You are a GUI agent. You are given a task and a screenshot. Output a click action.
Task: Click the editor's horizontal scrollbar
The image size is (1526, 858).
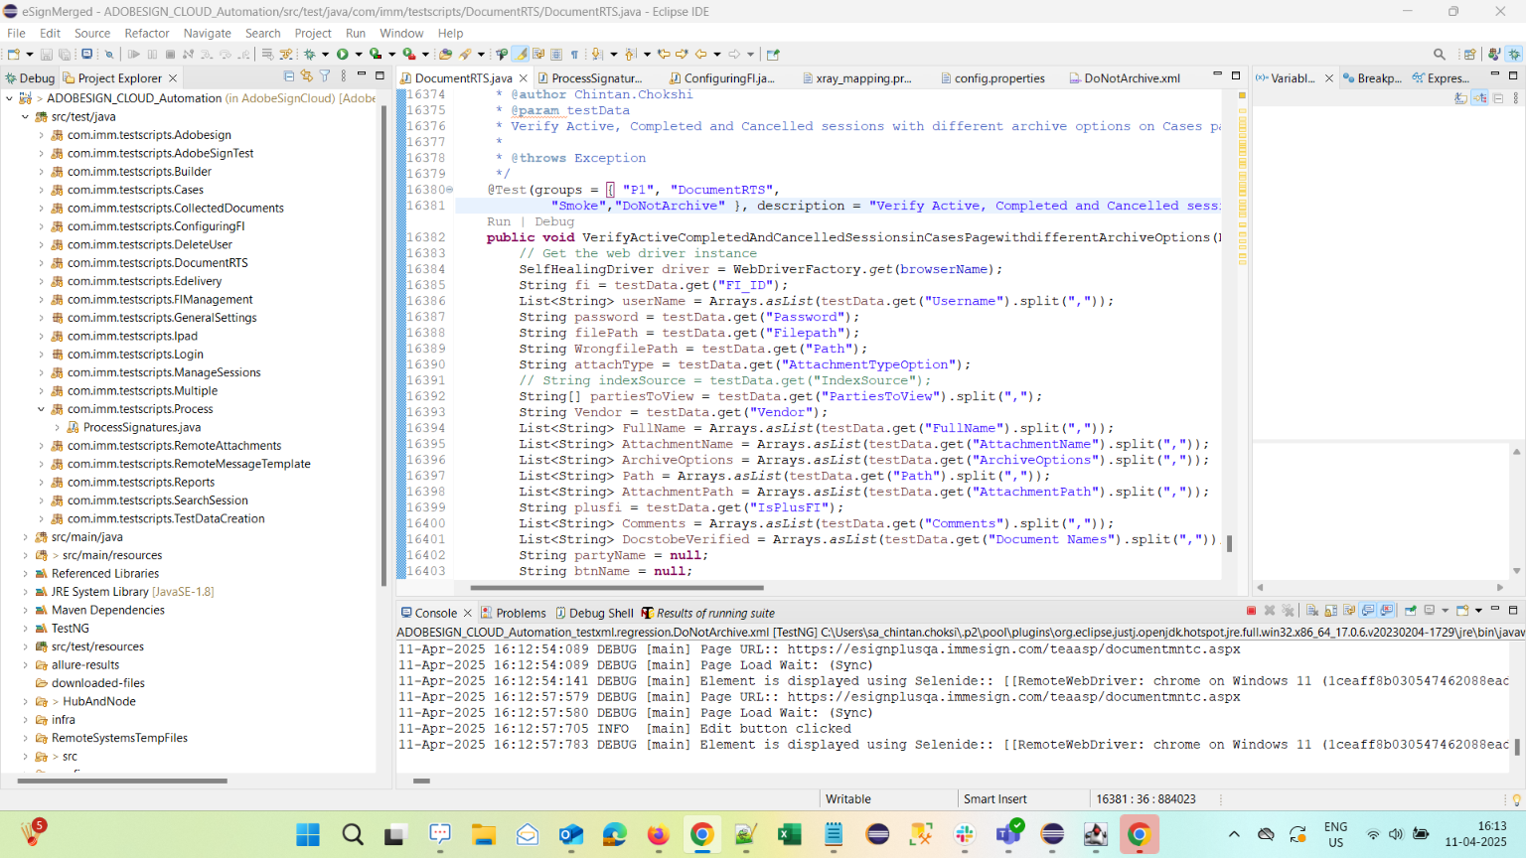point(616,587)
